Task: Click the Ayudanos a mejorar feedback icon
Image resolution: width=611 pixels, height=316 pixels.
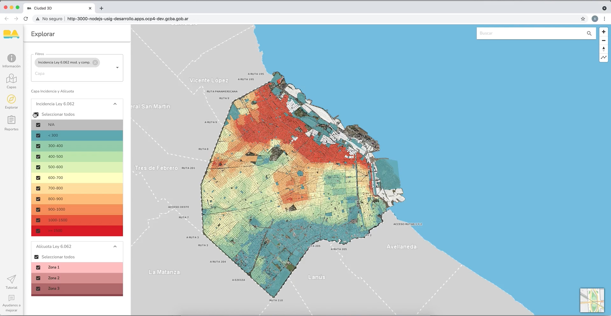Action: [11, 298]
